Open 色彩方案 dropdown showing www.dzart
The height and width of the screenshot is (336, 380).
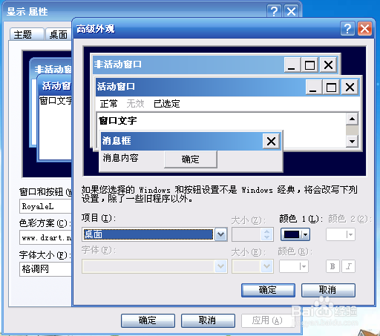45,237
